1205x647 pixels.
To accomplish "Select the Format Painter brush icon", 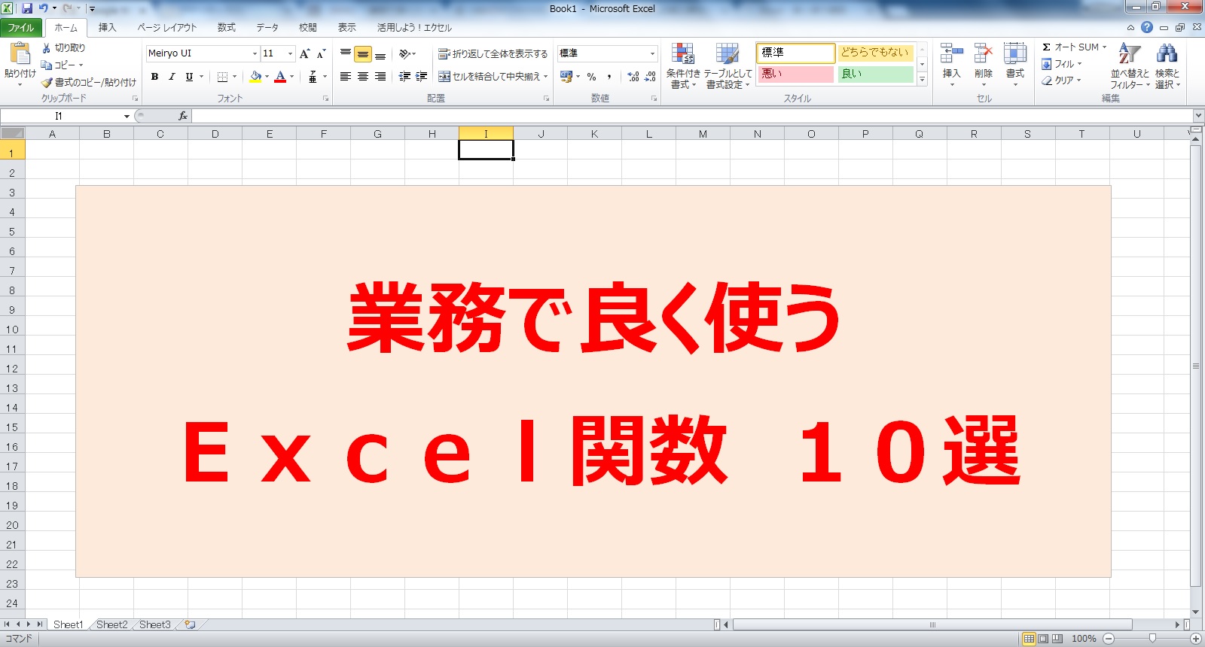I will (x=47, y=82).
